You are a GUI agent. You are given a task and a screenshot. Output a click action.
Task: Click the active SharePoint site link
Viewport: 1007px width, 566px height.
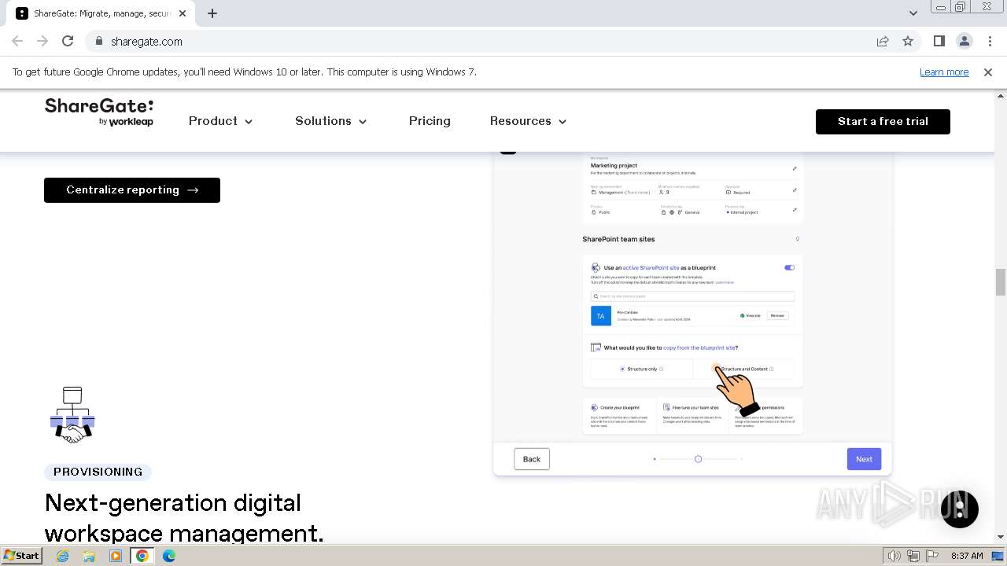[651, 268]
